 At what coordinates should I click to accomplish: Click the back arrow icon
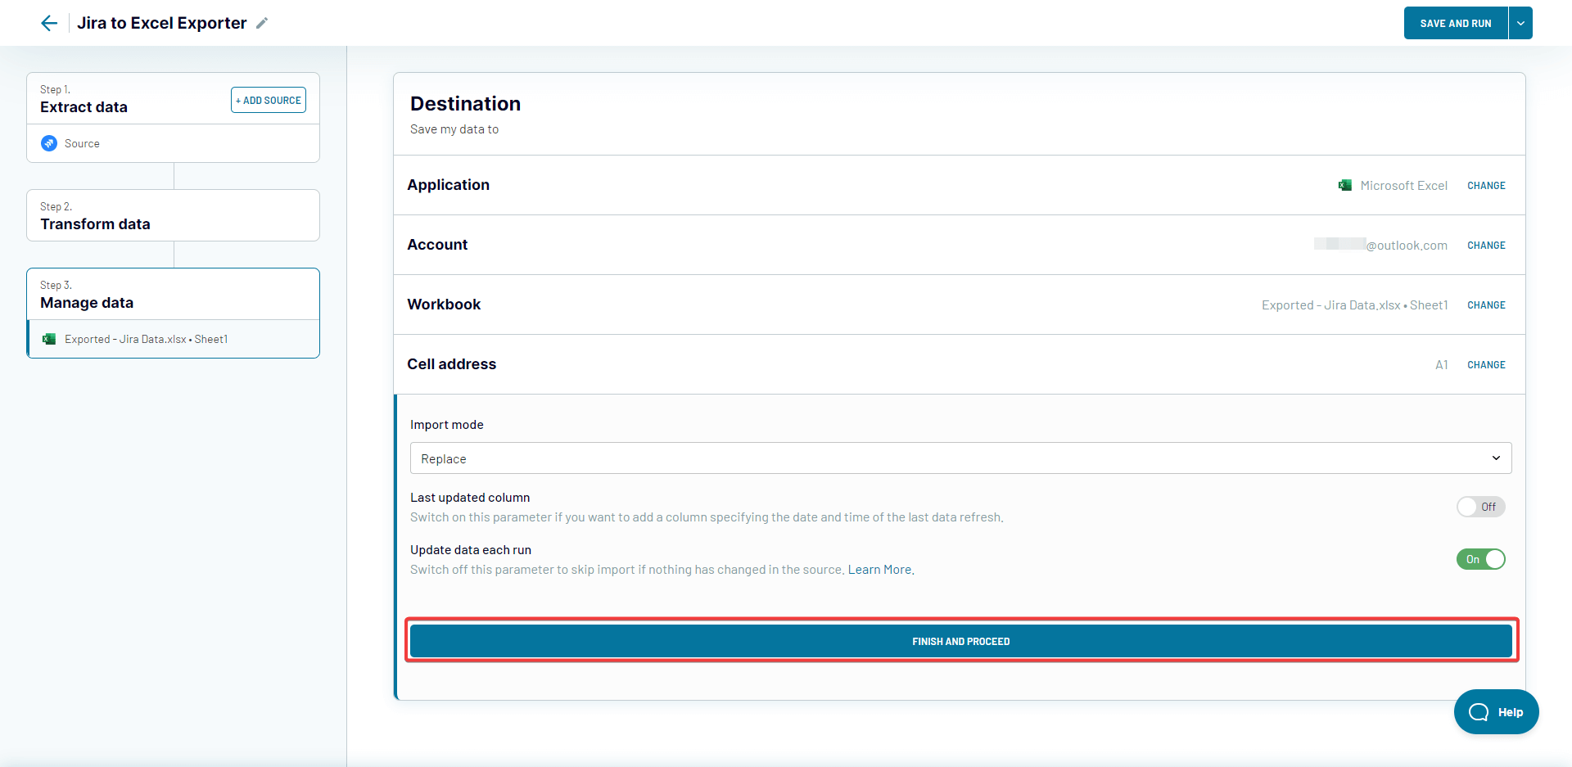(49, 23)
